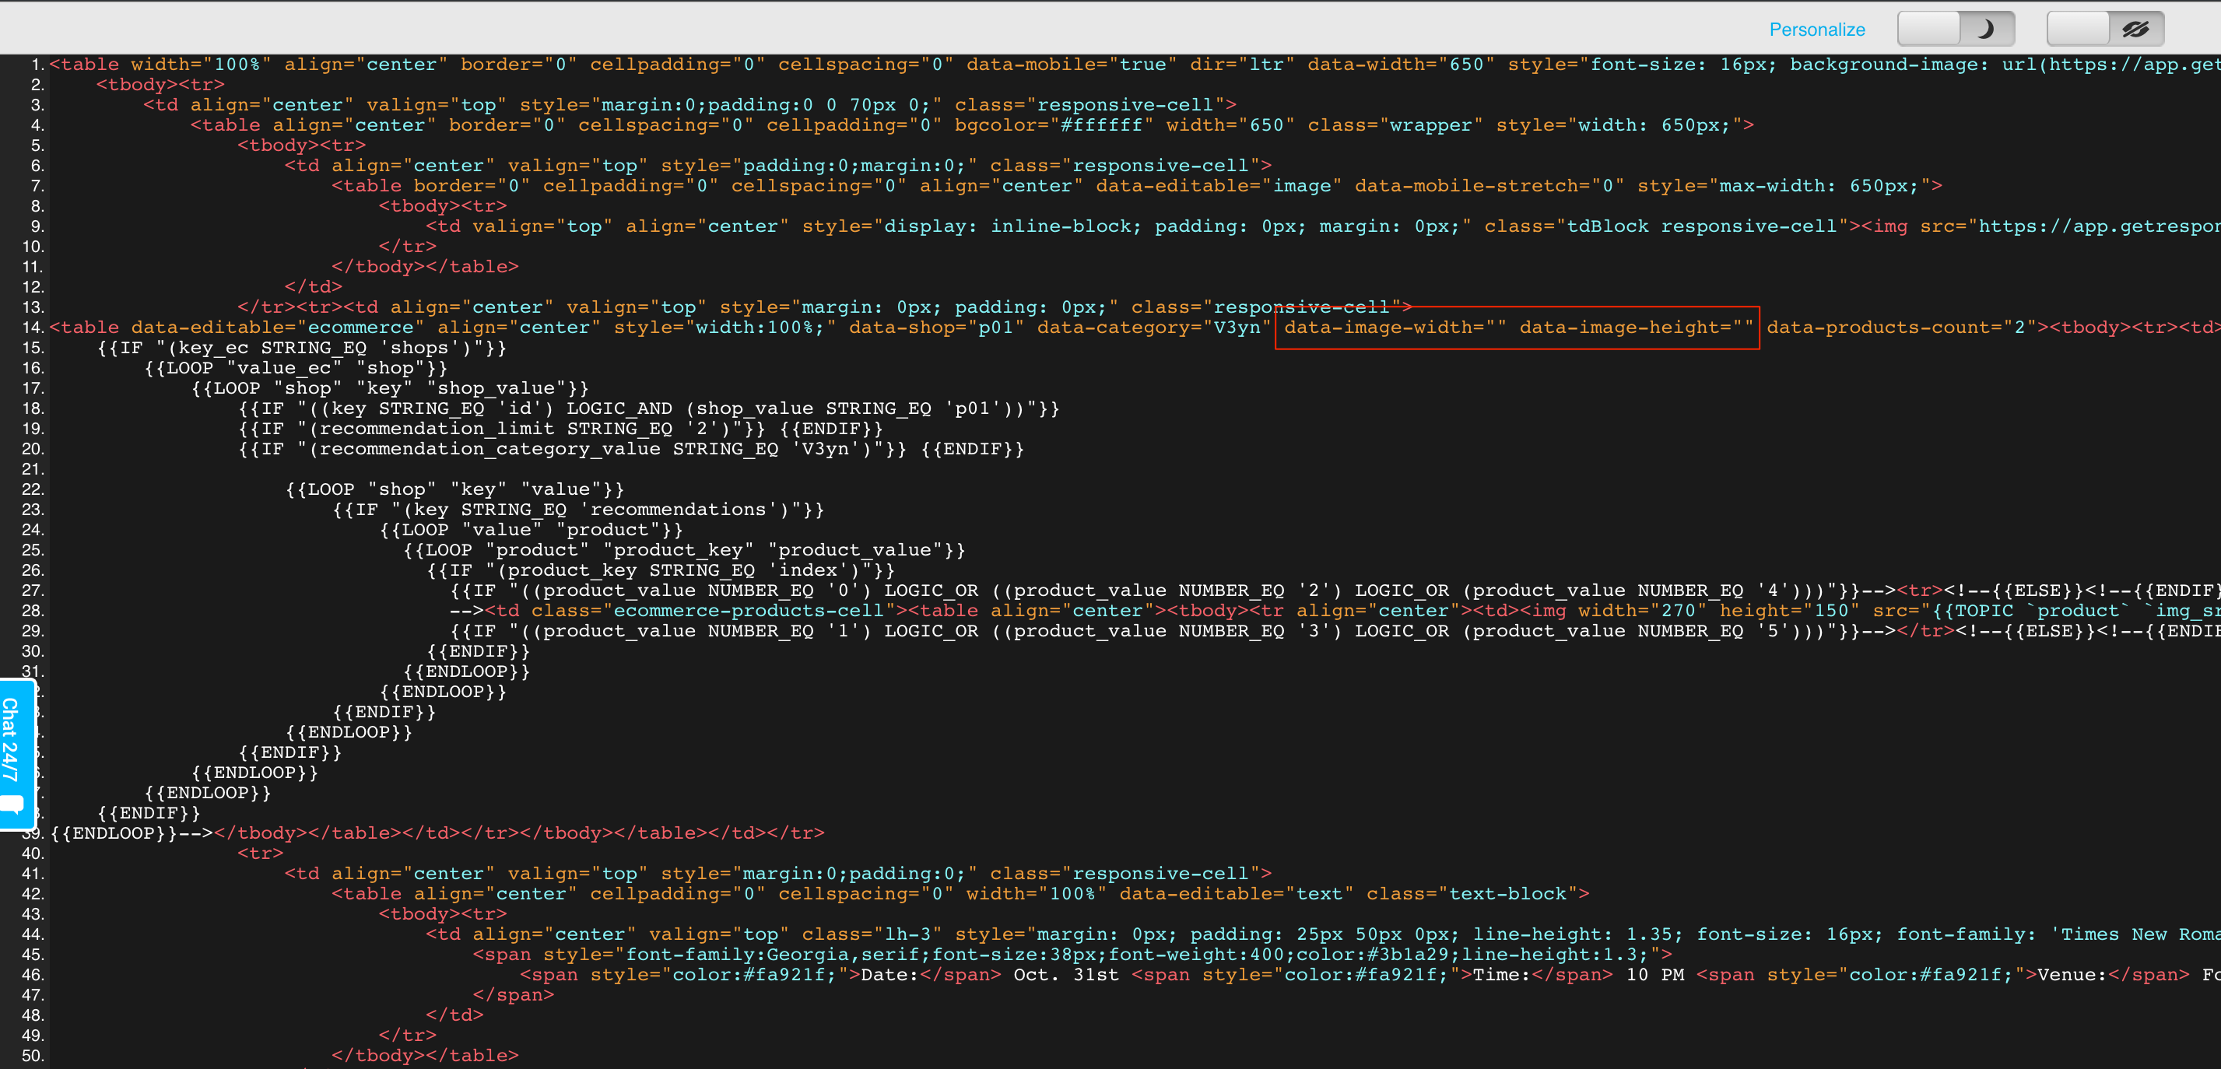The width and height of the screenshot is (2221, 1069).
Task: Click {{LOOP "shop" "key" "value"}} on line 22
Action: coord(454,489)
